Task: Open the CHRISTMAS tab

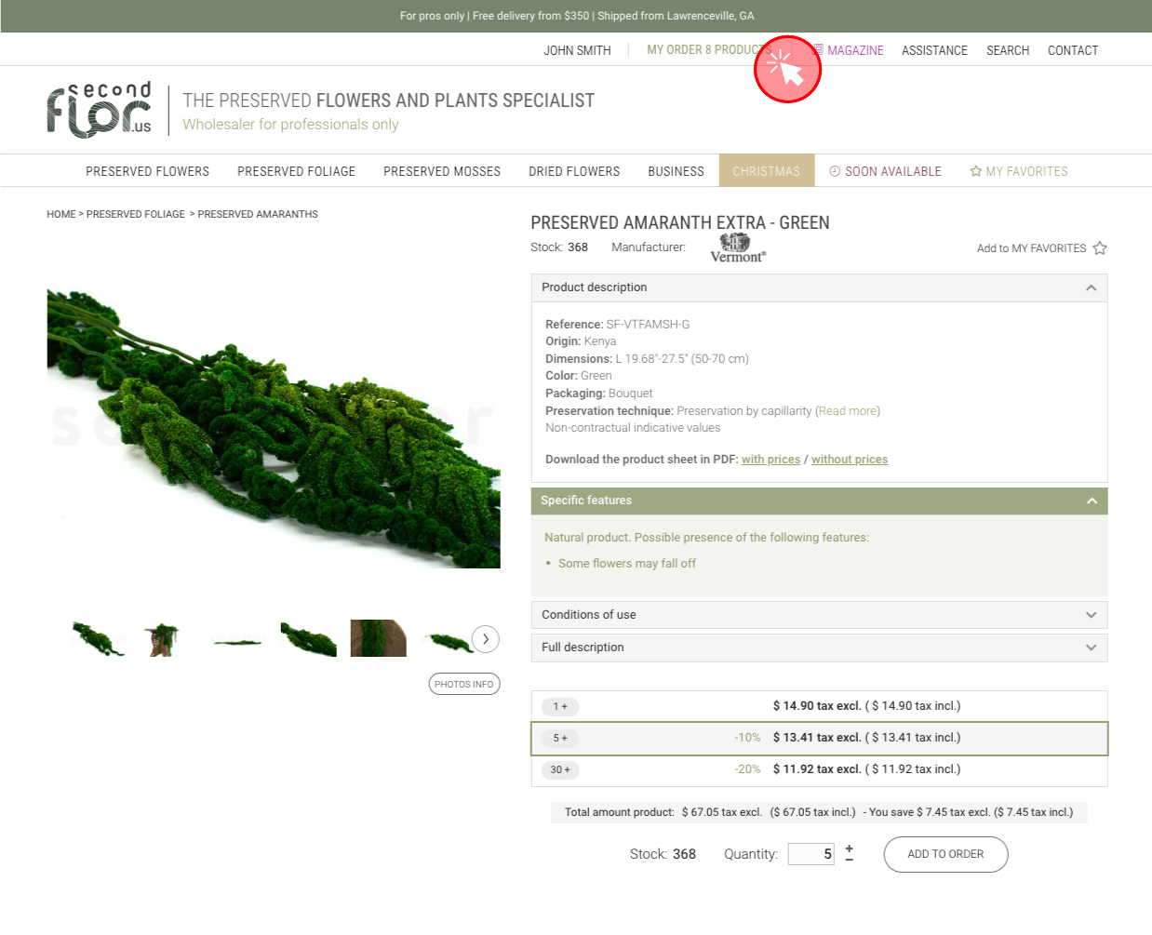Action: (766, 171)
